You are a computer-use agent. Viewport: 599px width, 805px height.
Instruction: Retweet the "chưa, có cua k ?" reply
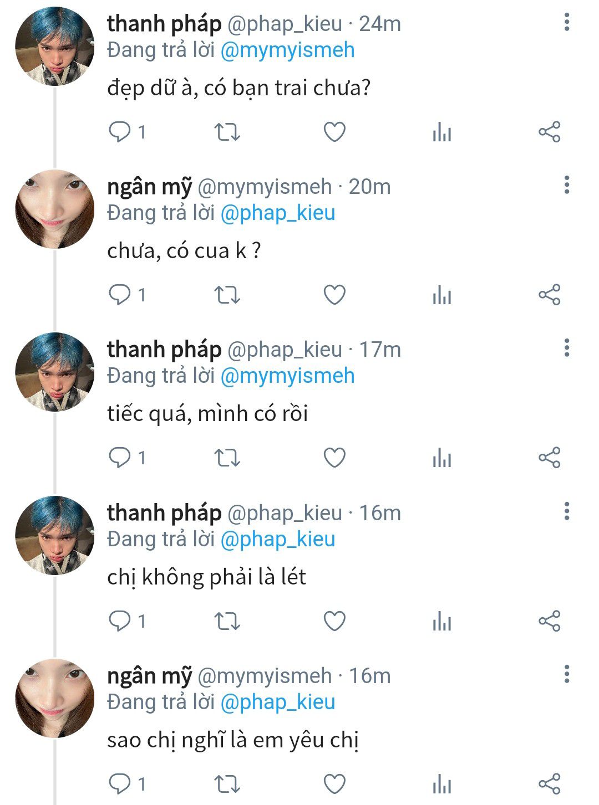coord(227,295)
